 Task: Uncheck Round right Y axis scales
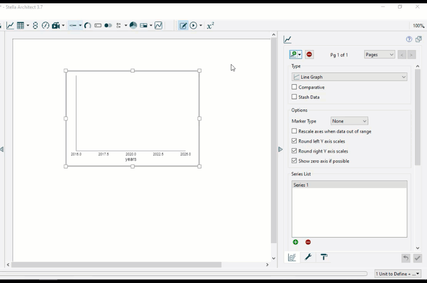click(294, 151)
